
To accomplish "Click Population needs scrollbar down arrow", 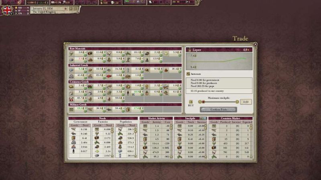I will [x=136, y=156].
